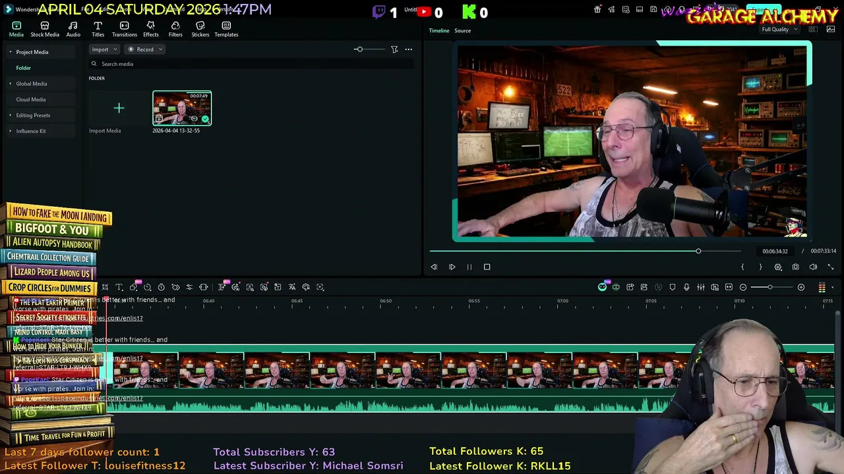Switch to the Audio tab

click(73, 29)
